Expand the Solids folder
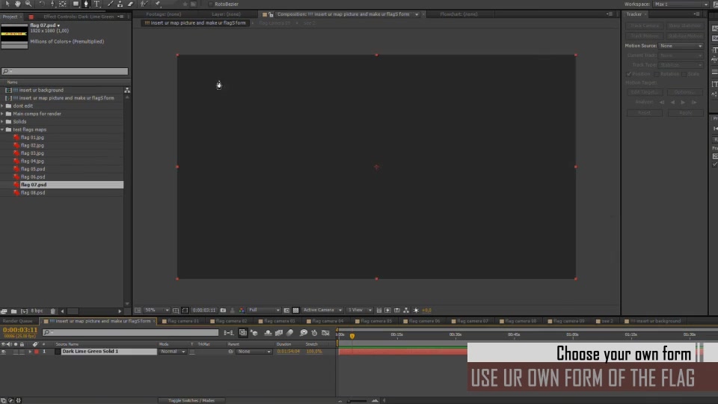The width and height of the screenshot is (718, 404). click(x=3, y=121)
